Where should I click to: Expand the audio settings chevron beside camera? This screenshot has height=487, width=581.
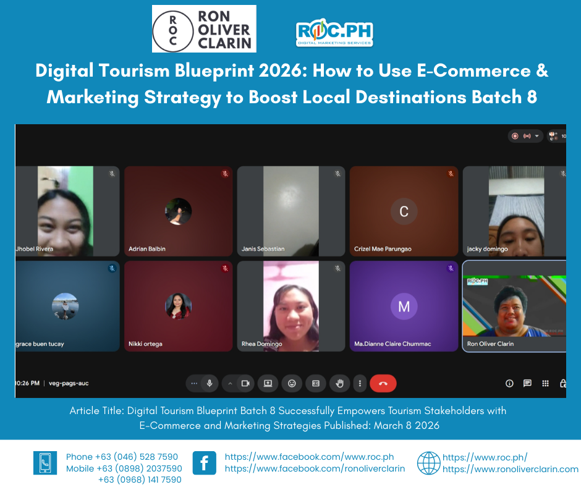(230, 383)
